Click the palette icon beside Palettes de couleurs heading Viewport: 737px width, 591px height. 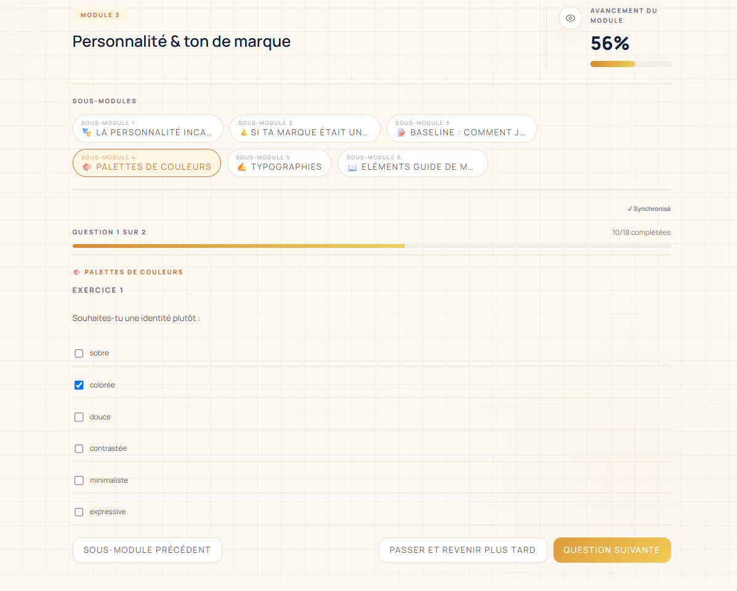76,272
